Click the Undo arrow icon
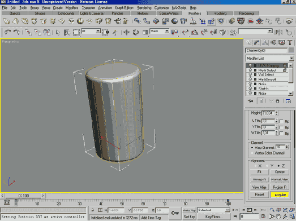The image size is (296, 221). pos(7,32)
